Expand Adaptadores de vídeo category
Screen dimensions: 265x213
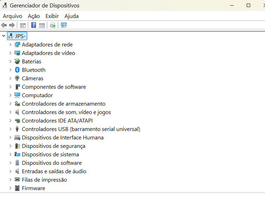[x=10, y=53]
